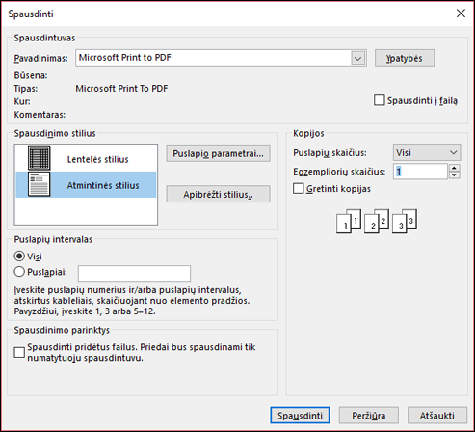Open the Peržiūra preview
The image size is (475, 432).
(369, 416)
